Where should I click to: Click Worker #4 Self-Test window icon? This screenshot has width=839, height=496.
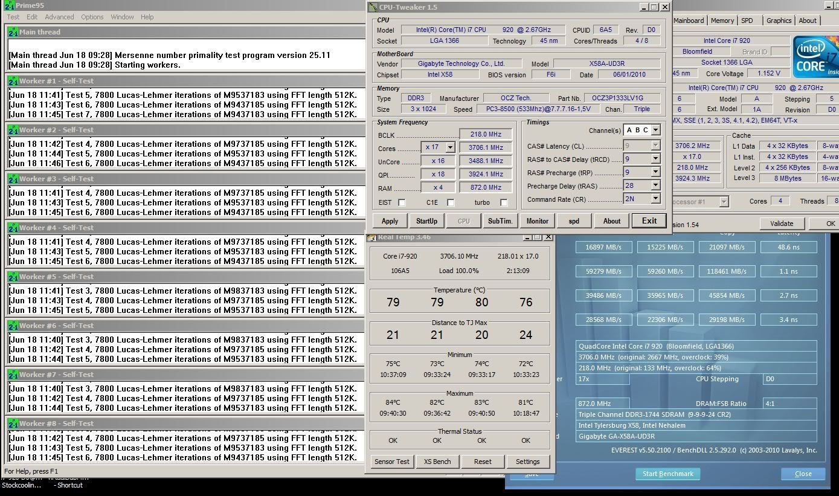[x=13, y=228]
